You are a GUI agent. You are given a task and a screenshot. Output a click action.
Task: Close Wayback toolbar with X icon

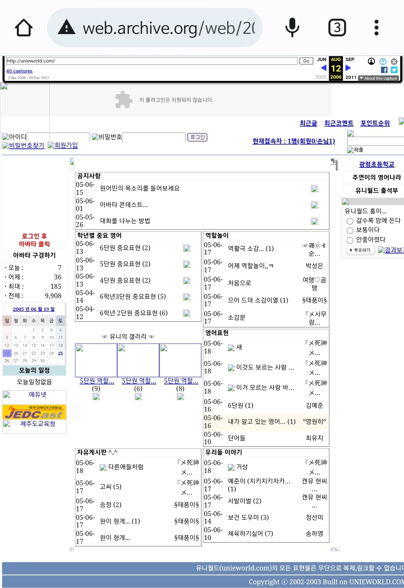pos(394,61)
